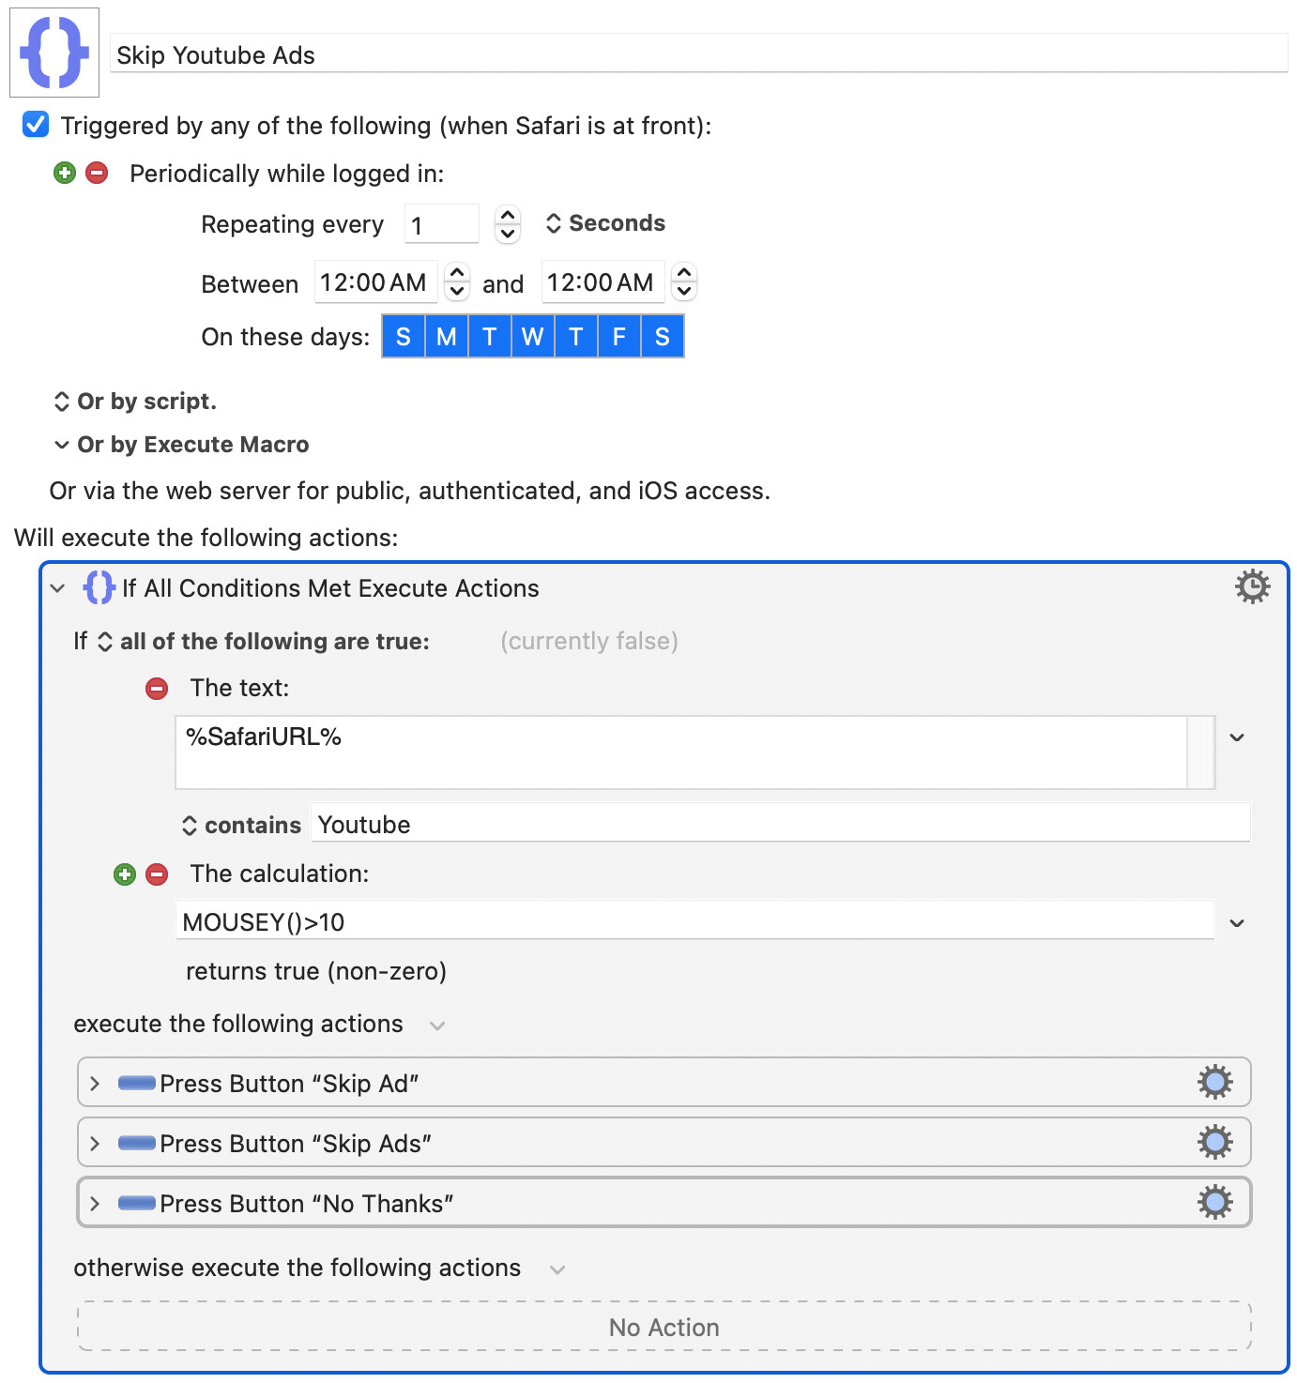This screenshot has height=1383, width=1297.
Task: Collapse the If All Conditions Met action
Action: [58, 588]
